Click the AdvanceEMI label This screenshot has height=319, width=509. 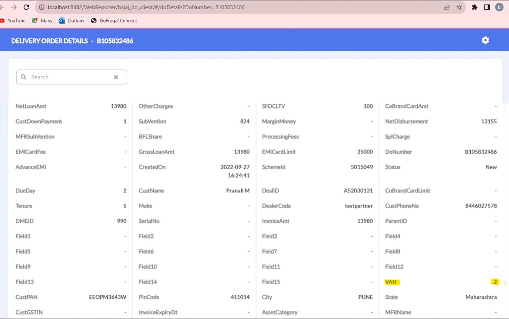tap(31, 167)
